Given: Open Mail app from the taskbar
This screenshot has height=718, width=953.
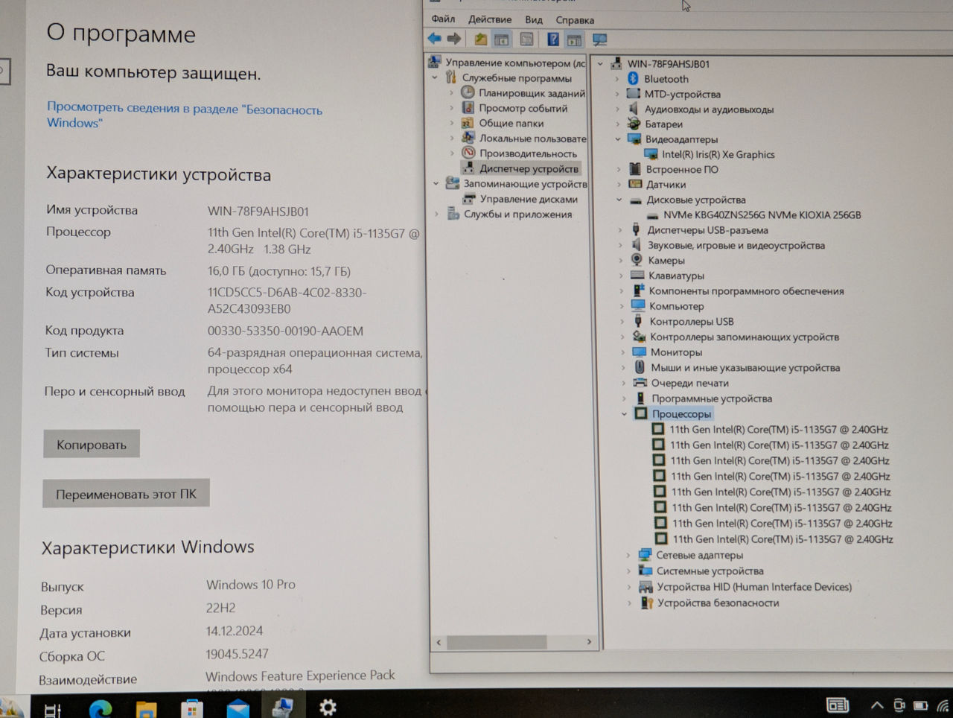Looking at the screenshot, I should [238, 708].
